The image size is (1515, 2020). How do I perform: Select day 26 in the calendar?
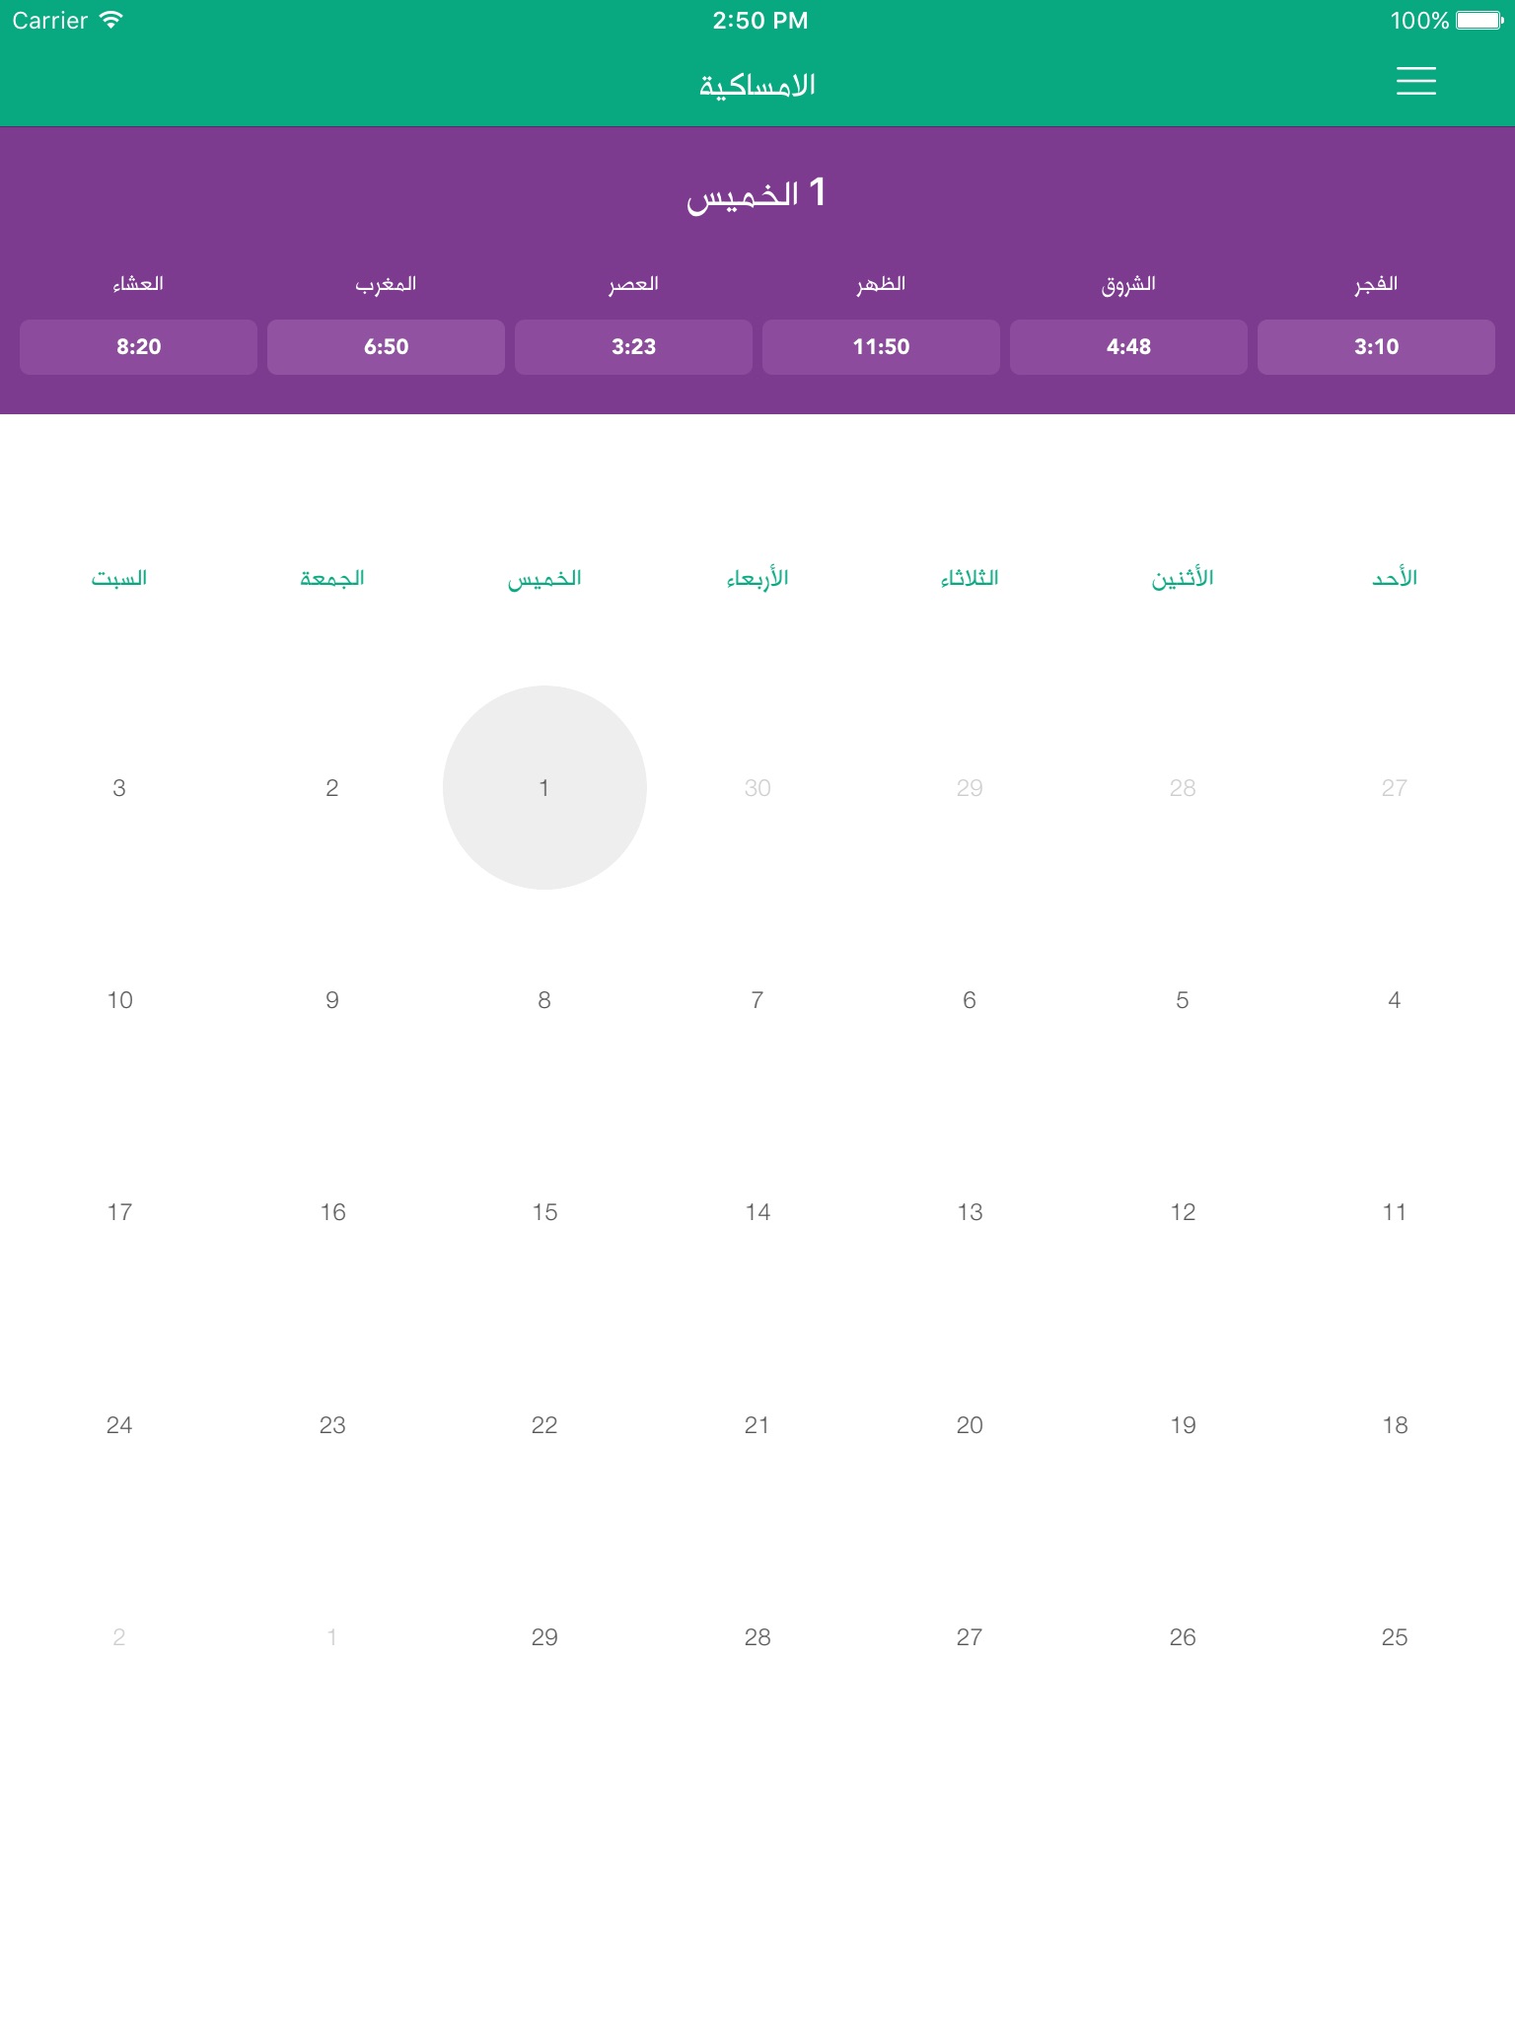coord(1182,1637)
